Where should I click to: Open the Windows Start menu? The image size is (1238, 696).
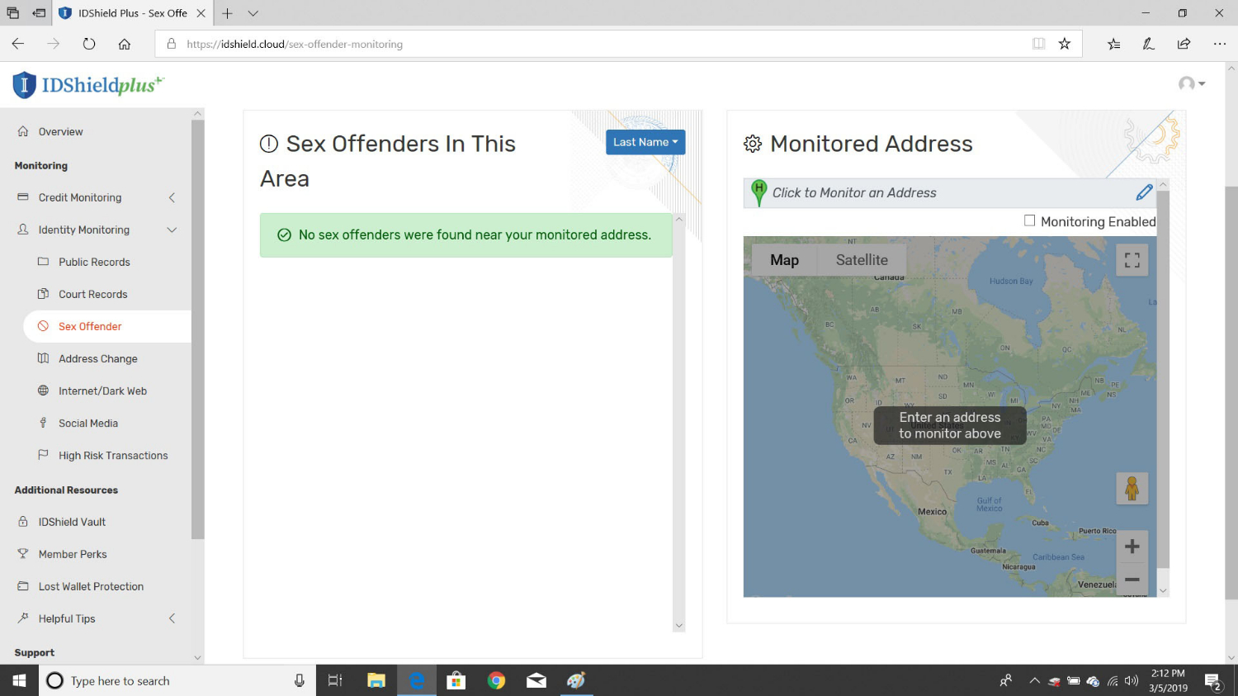point(19,680)
